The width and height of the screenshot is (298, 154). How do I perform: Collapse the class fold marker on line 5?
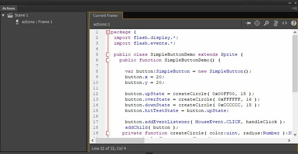pos(108,55)
